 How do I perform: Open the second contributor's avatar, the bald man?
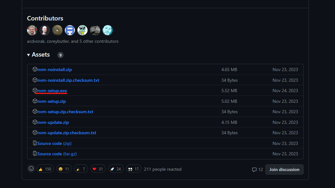tap(45, 30)
